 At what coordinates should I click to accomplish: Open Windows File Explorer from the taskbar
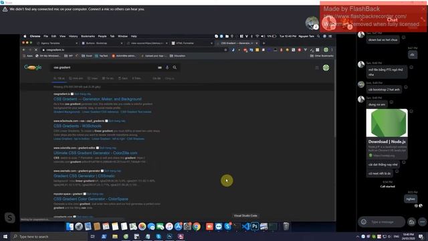pyautogui.click(x=115, y=236)
